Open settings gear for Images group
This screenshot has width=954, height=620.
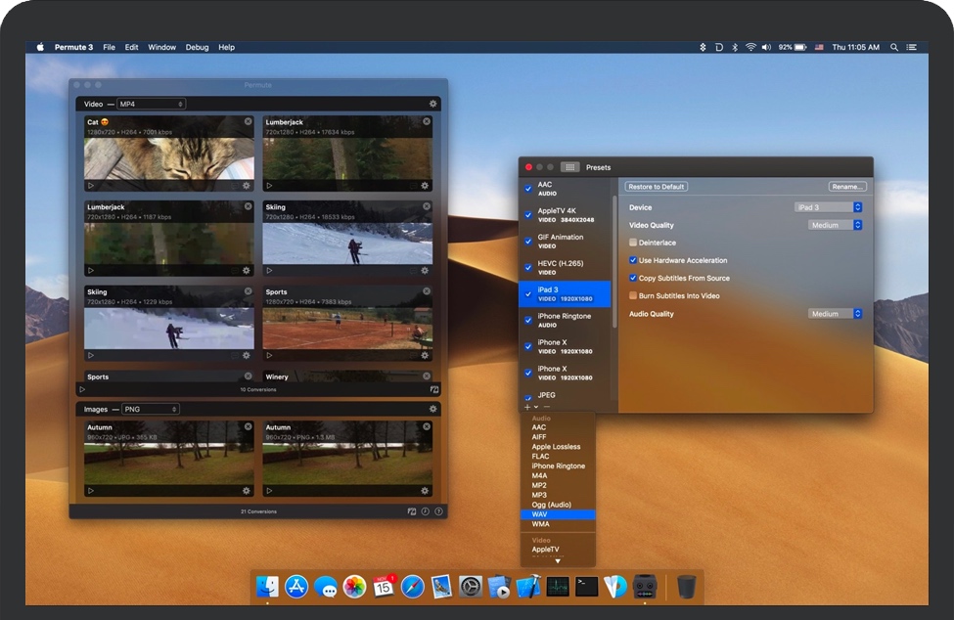click(432, 409)
